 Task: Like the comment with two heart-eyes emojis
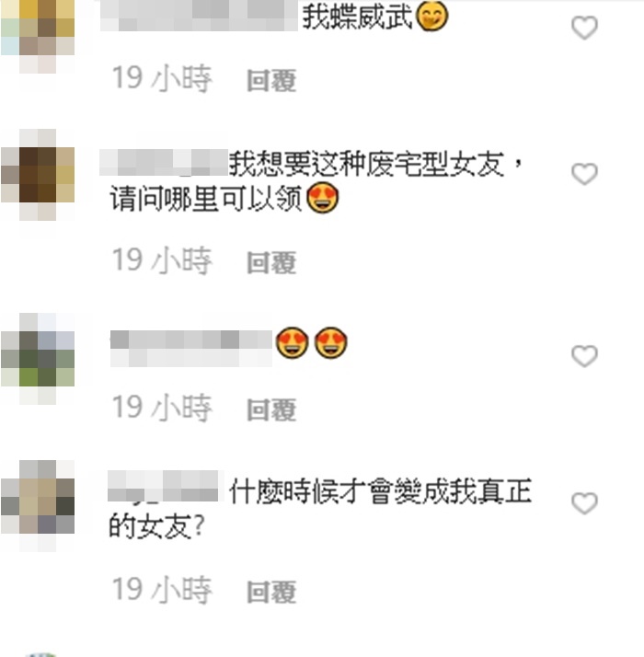[x=584, y=356]
